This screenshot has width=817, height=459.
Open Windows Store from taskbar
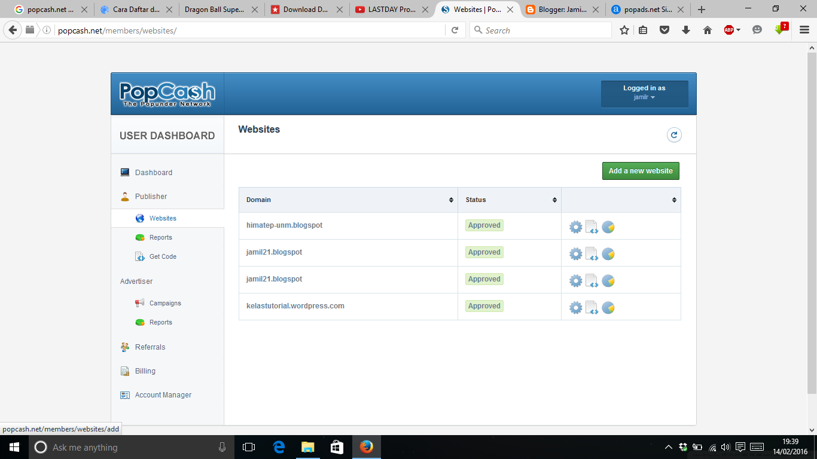click(x=337, y=447)
